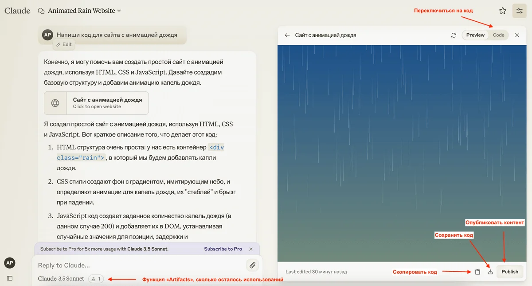Screen dimensions: 532x286
Task: Click the Publish button
Action: (510, 272)
